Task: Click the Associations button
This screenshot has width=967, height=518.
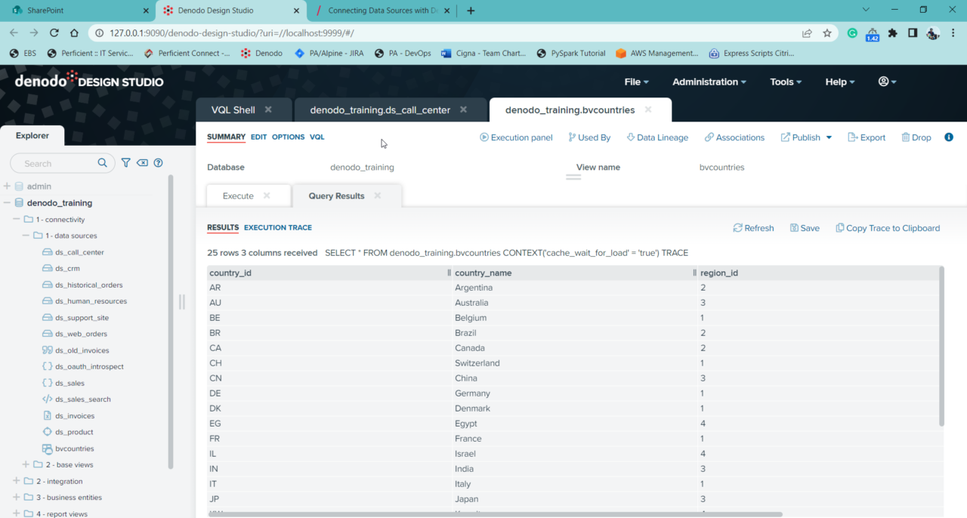Action: click(734, 137)
